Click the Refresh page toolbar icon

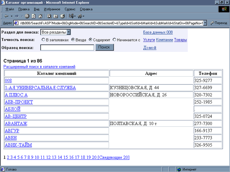(x=34, y=16)
